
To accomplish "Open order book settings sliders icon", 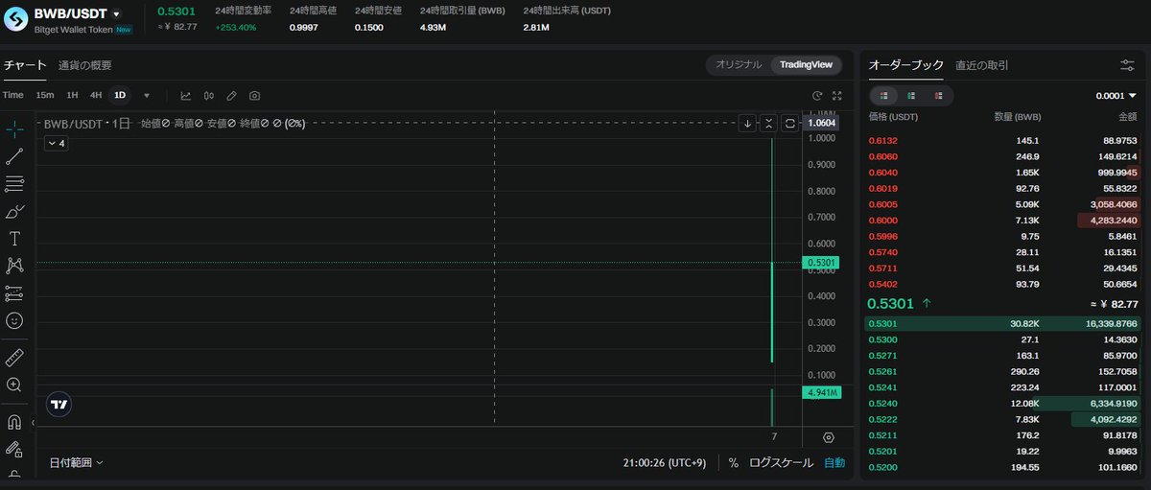I will coord(1127,65).
